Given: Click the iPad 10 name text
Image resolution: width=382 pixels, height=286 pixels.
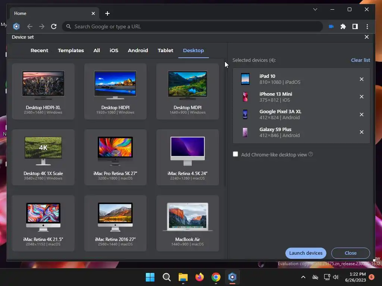Looking at the screenshot, I should 267,76.
